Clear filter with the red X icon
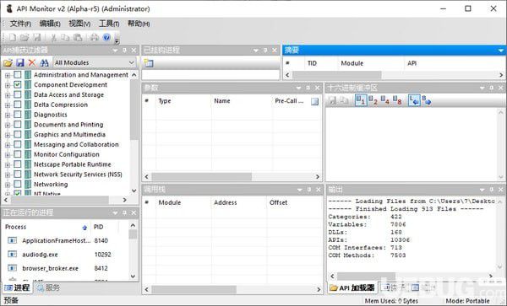 point(32,62)
